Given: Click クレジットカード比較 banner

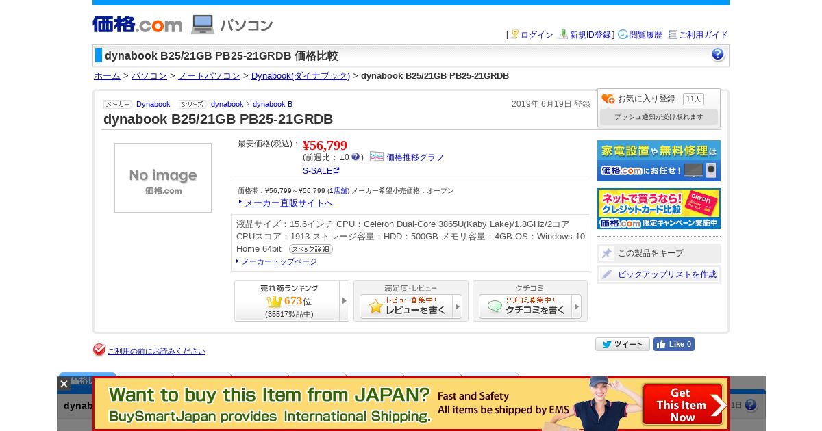Looking at the screenshot, I should coord(659,209).
